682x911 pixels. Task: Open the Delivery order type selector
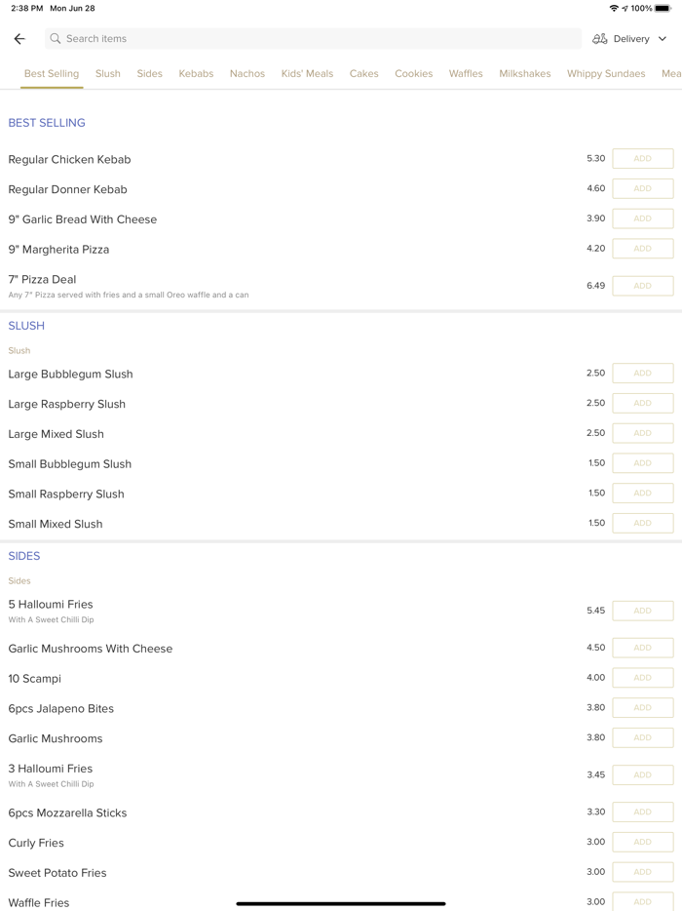click(630, 39)
